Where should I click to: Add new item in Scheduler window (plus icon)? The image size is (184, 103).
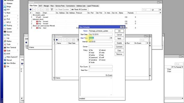click(x=57, y=40)
